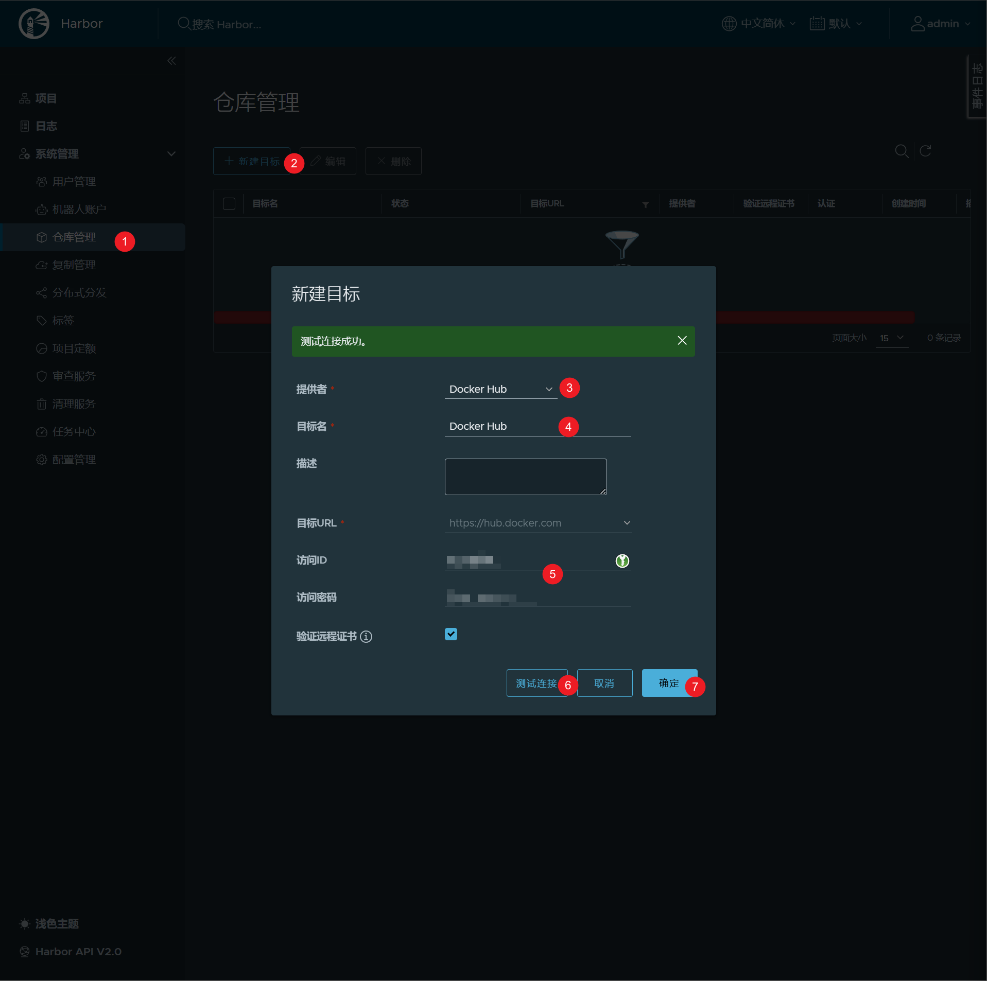
Task: Click 状态 column header
Action: [400, 204]
